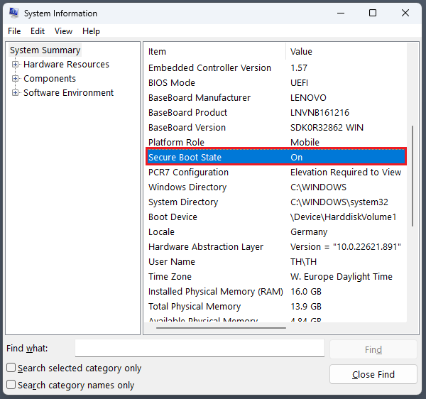The image size is (426, 399).
Task: Select the BIOS Mode row
Action: tap(275, 83)
